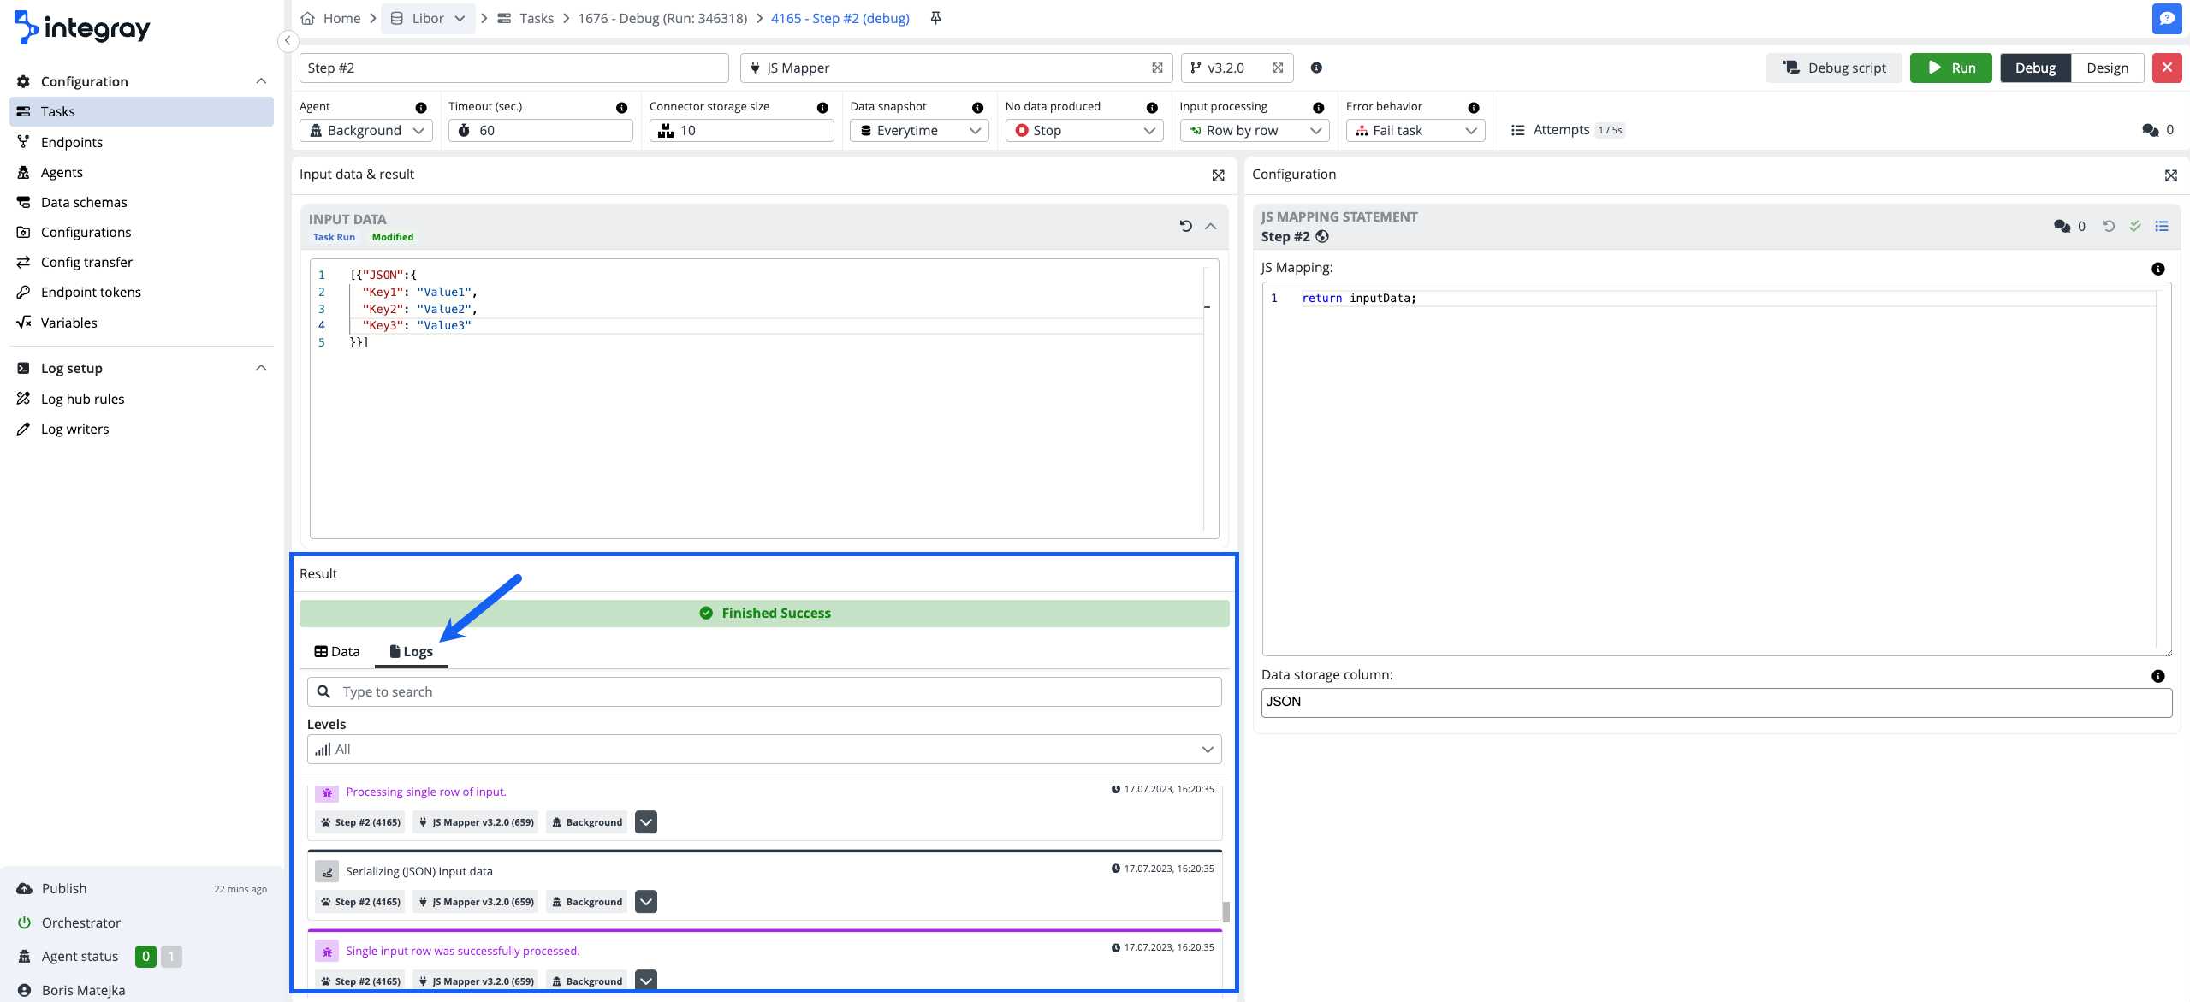
Task: Click the JS Mapping info icon
Action: pyautogui.click(x=2157, y=269)
